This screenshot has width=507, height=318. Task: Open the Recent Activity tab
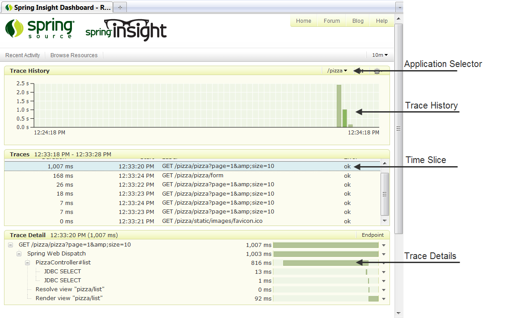coord(22,55)
